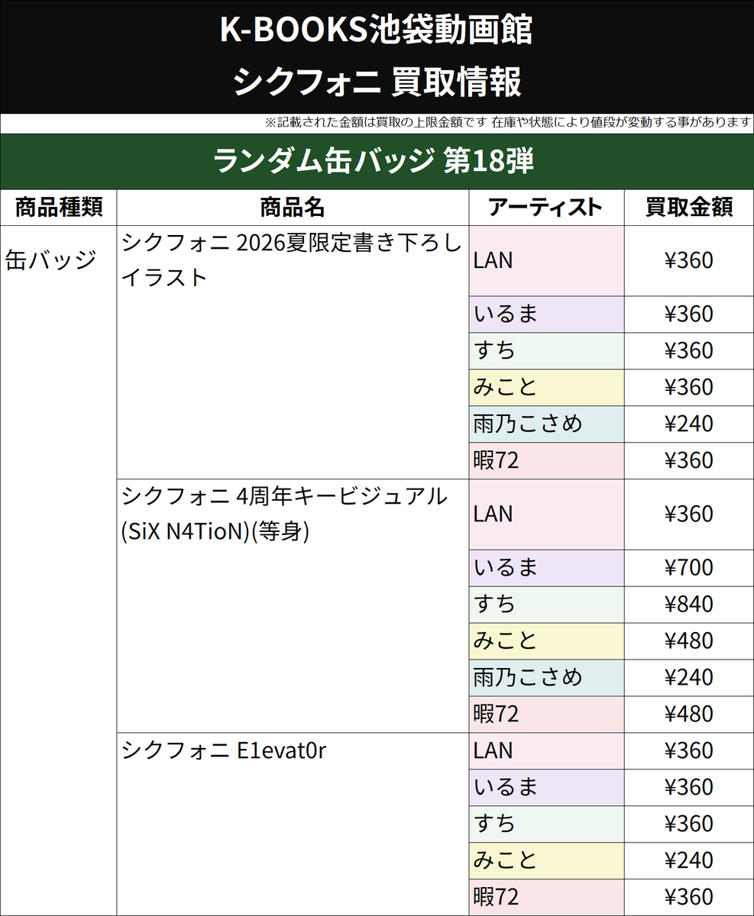Image resolution: width=754 pixels, height=916 pixels.
Task: Click 雨乃こさめ's ¥240 price in 2026夏限定 group
Action: pyautogui.click(x=689, y=424)
